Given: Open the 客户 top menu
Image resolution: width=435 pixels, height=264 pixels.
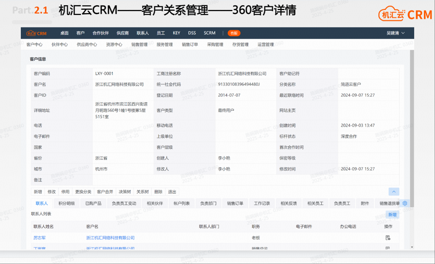Looking at the screenshot, I should click(80, 33).
